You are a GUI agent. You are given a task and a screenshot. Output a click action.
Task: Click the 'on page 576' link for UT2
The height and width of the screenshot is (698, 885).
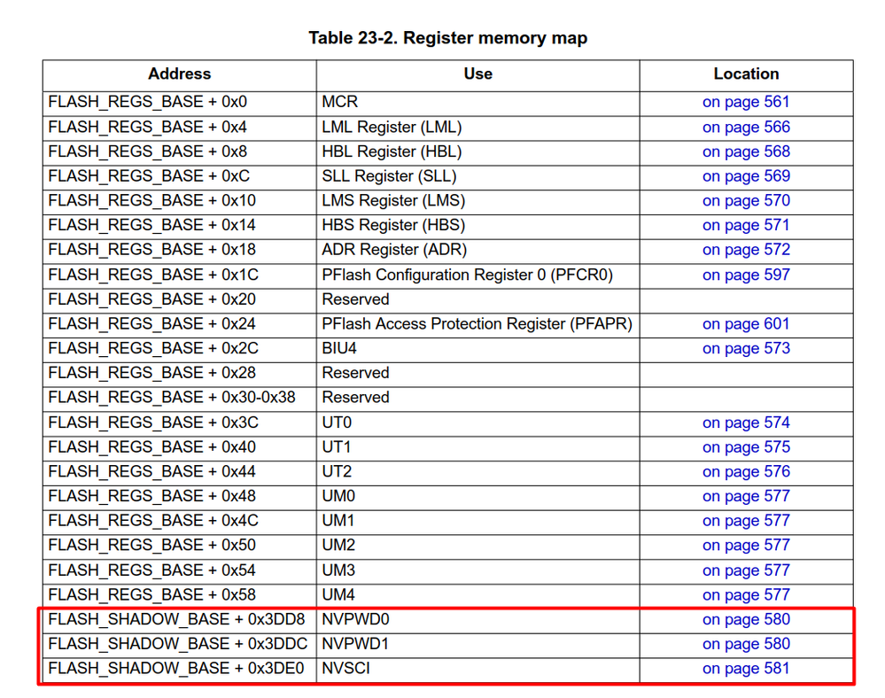(746, 472)
